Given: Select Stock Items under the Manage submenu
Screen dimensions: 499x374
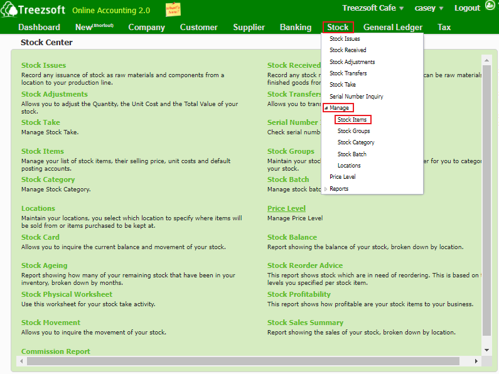Looking at the screenshot, I should (x=352, y=120).
